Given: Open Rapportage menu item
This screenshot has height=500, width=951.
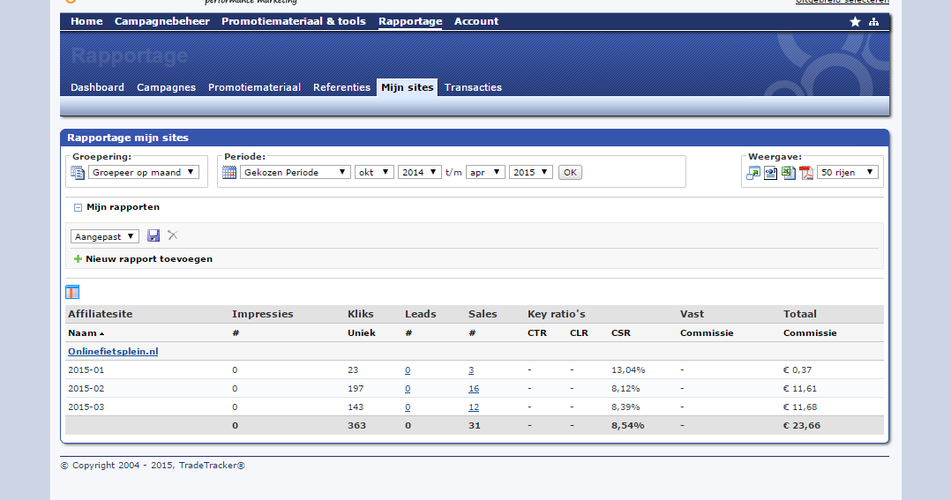Looking at the screenshot, I should (410, 21).
